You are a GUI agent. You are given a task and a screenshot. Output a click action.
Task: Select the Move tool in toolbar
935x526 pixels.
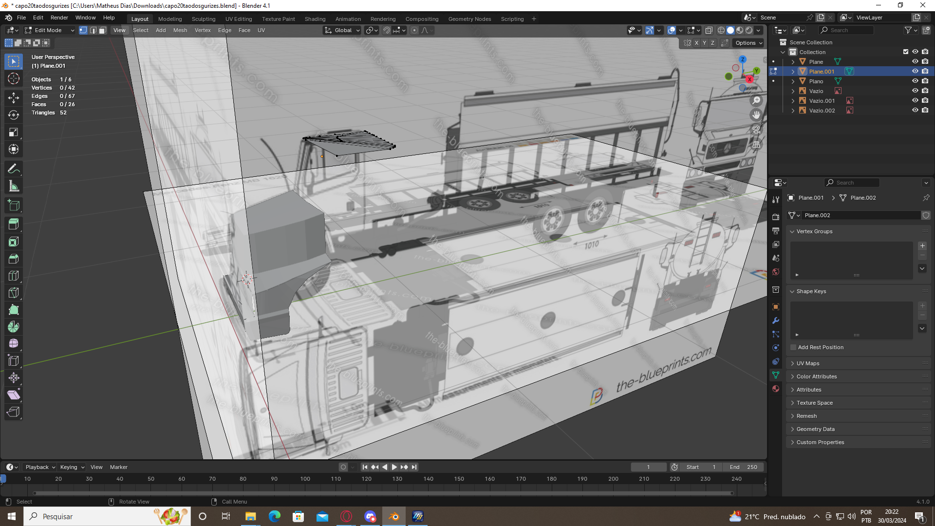pyautogui.click(x=14, y=97)
